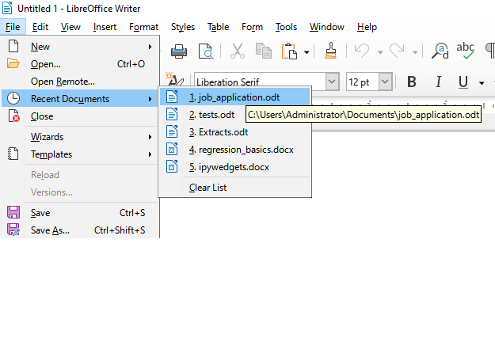Click the New Style icon beside font box
The width and height of the screenshot is (495, 342).
coord(174,79)
